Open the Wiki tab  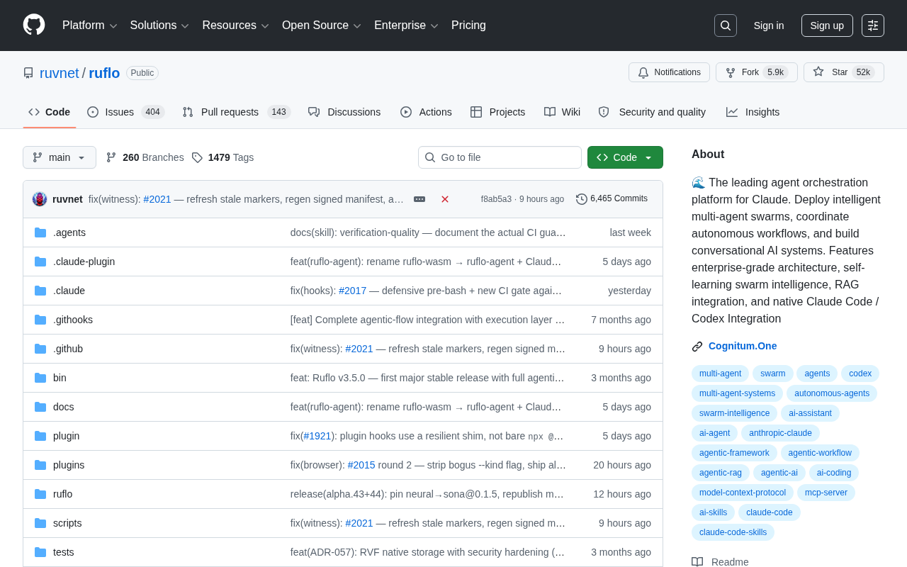[563, 112]
